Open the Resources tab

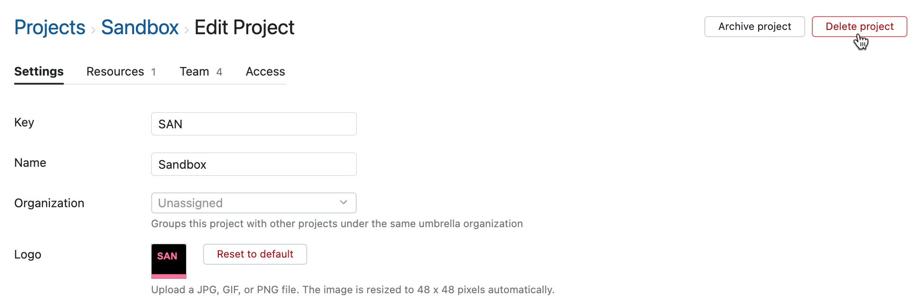tap(121, 72)
